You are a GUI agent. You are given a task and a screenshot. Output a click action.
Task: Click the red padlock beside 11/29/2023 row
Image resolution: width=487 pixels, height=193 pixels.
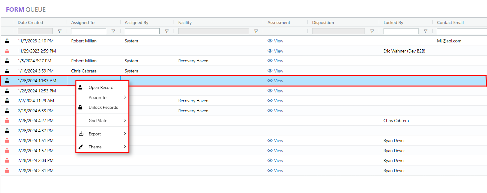click(x=7, y=51)
